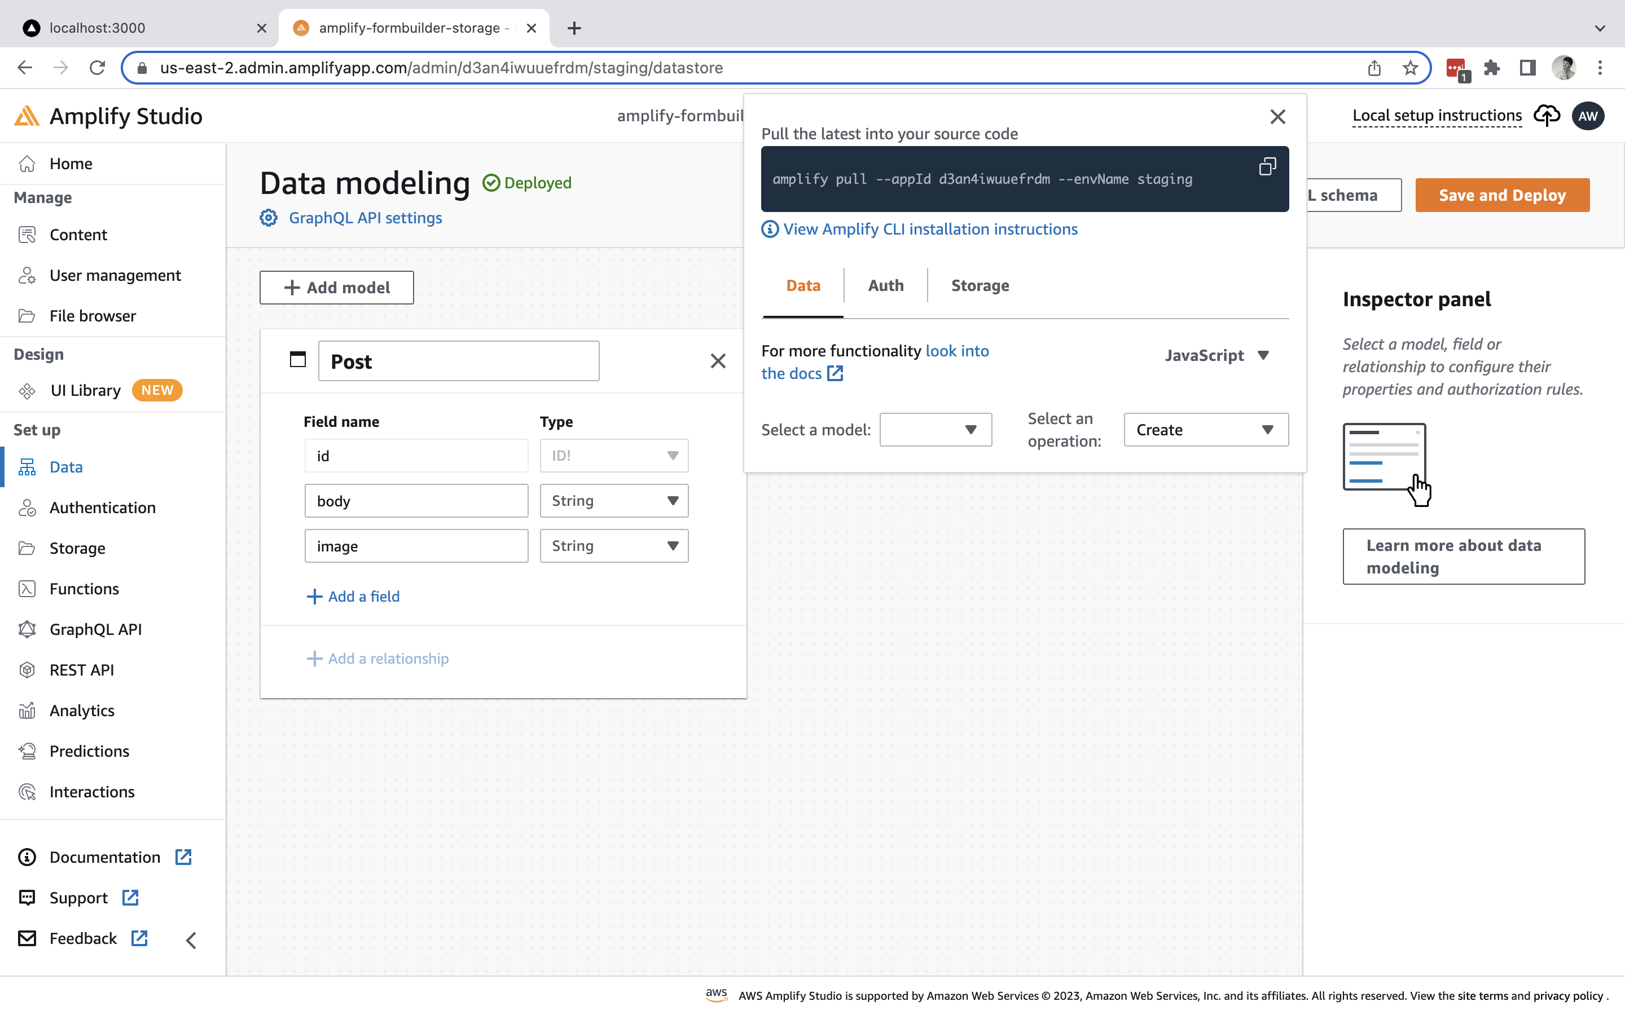Viewport: 1625px width, 1015px height.
Task: Click Save and Deploy
Action: point(1502,195)
